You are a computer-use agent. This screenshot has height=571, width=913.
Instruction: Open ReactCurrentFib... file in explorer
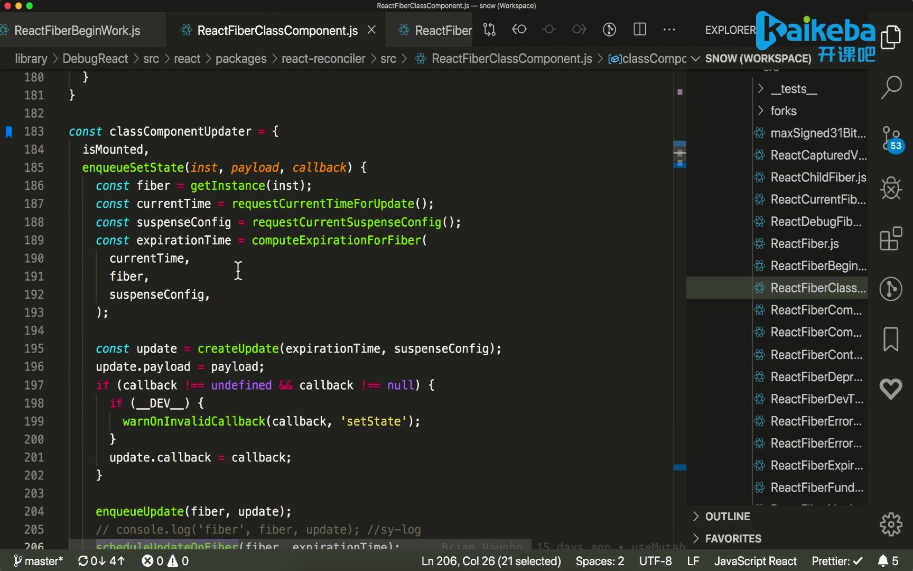(810, 200)
